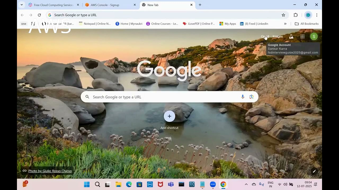339x190 pixels.
Task: Open Windows taskbar Search
Action: (x=97, y=184)
